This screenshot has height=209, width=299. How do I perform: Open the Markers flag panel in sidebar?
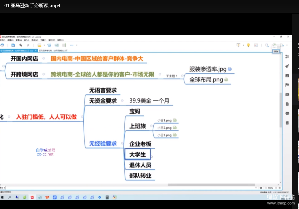(287, 85)
